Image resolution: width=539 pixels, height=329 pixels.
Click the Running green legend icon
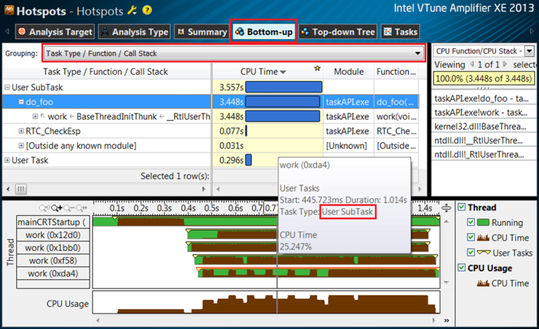point(483,223)
